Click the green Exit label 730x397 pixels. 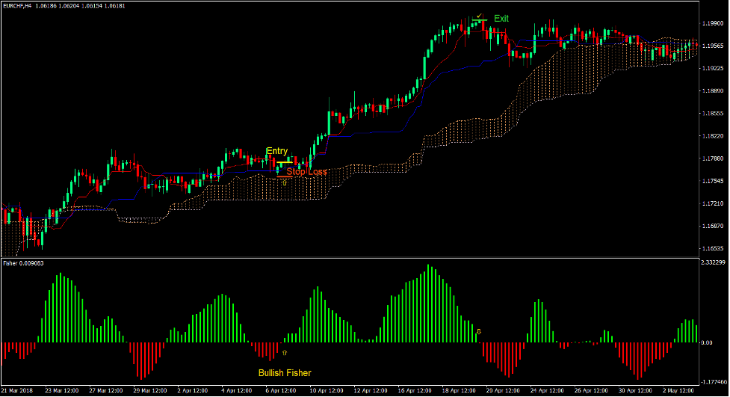(x=501, y=18)
